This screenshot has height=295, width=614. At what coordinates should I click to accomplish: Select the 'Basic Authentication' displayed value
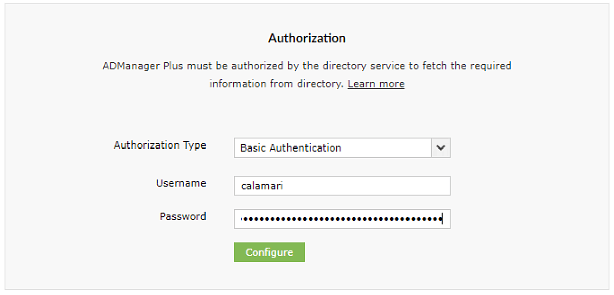290,148
